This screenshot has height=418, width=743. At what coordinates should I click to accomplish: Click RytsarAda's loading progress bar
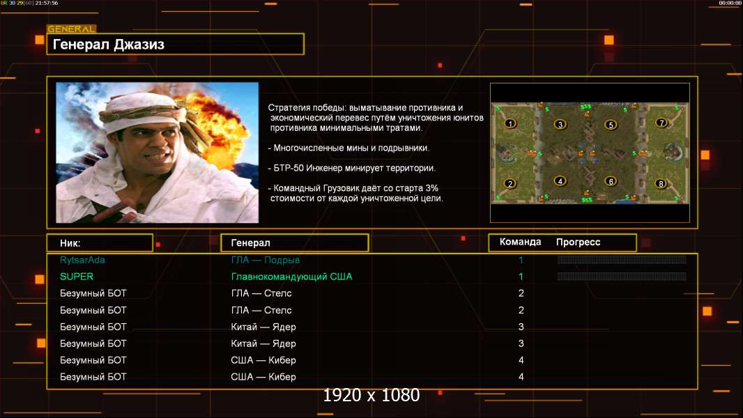(622, 259)
